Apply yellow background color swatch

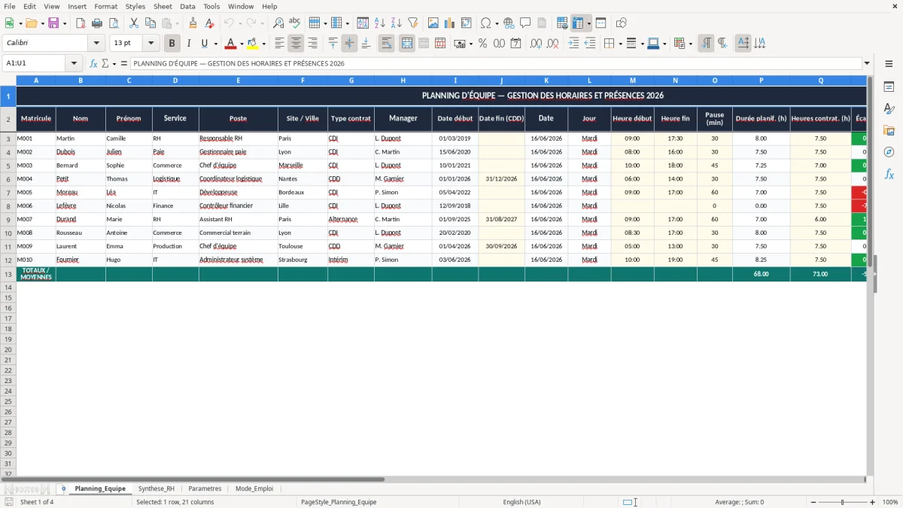(x=253, y=44)
